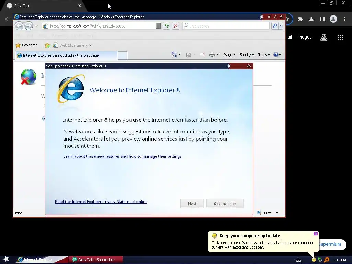Open the Favorites star button

click(x=26, y=45)
